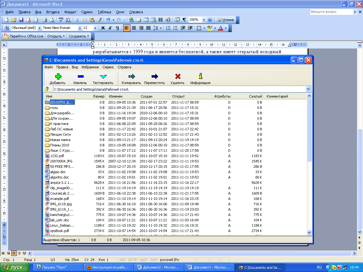
Task: Click the Format Painter brush icon
Action: 99,20
